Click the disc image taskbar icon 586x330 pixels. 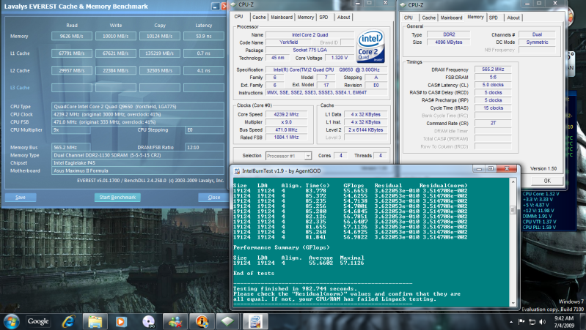[x=148, y=321]
